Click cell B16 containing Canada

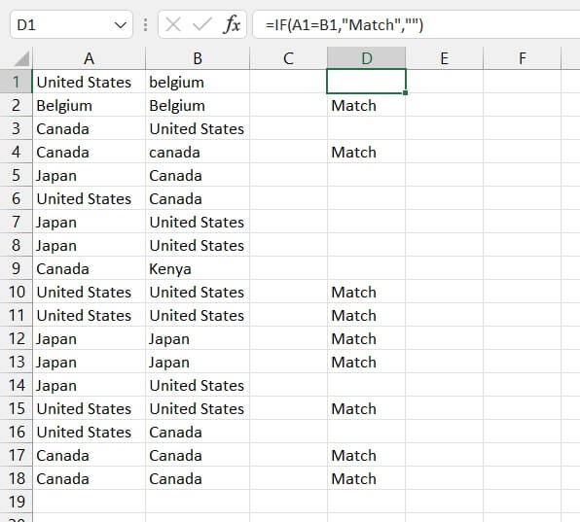tap(198, 432)
